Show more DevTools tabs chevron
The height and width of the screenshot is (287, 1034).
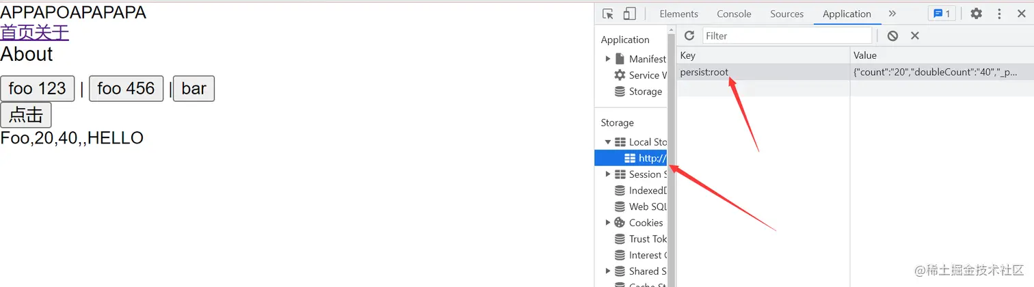click(892, 14)
